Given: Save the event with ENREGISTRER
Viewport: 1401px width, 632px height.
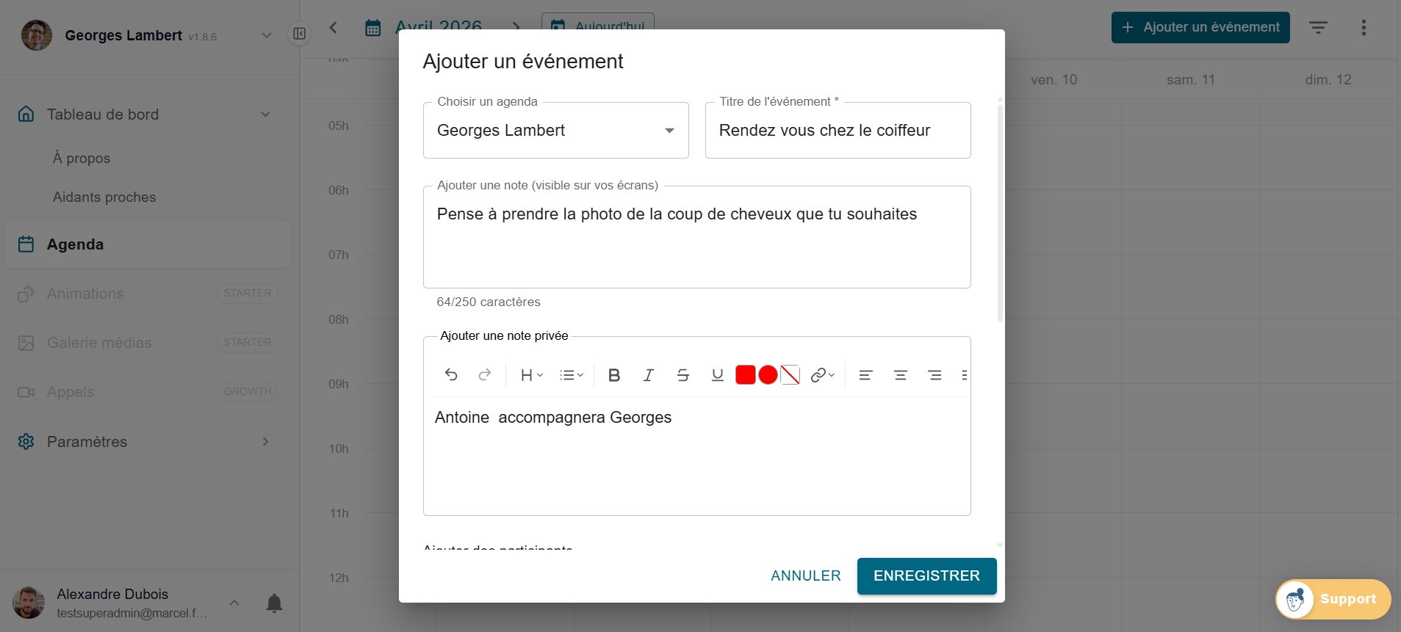Looking at the screenshot, I should 926,576.
